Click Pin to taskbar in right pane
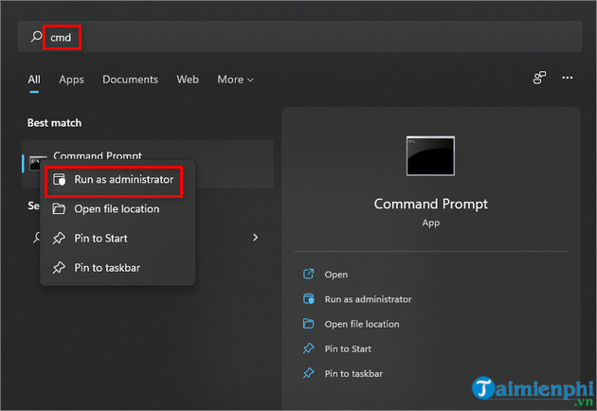This screenshot has width=597, height=411. 353,373
